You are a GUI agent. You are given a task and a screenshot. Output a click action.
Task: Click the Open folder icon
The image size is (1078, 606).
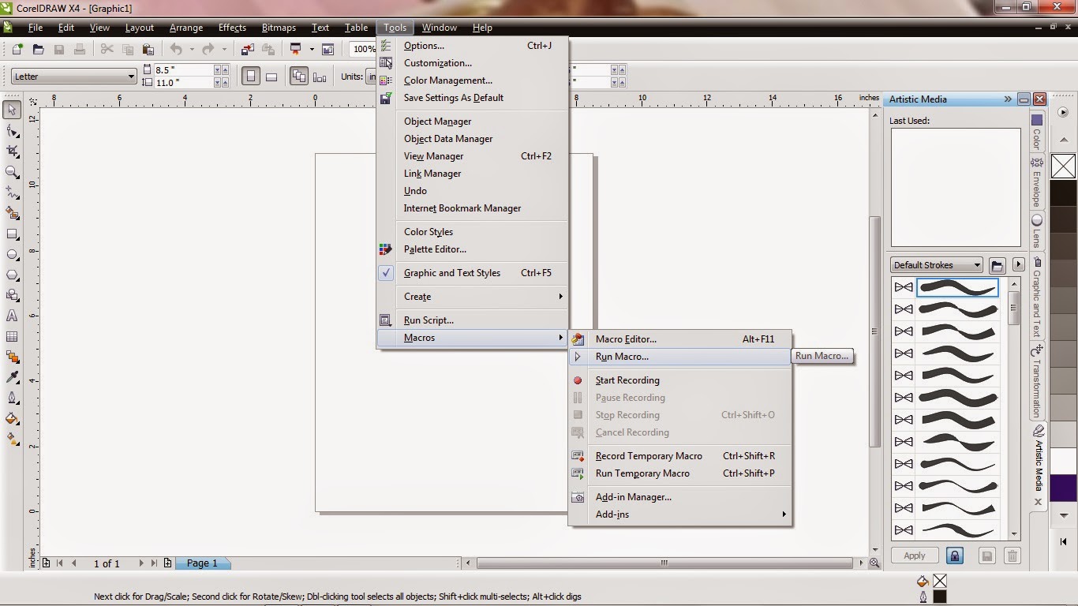pos(38,49)
